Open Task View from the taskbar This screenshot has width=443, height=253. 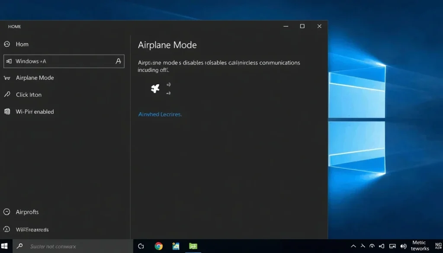tap(141, 246)
